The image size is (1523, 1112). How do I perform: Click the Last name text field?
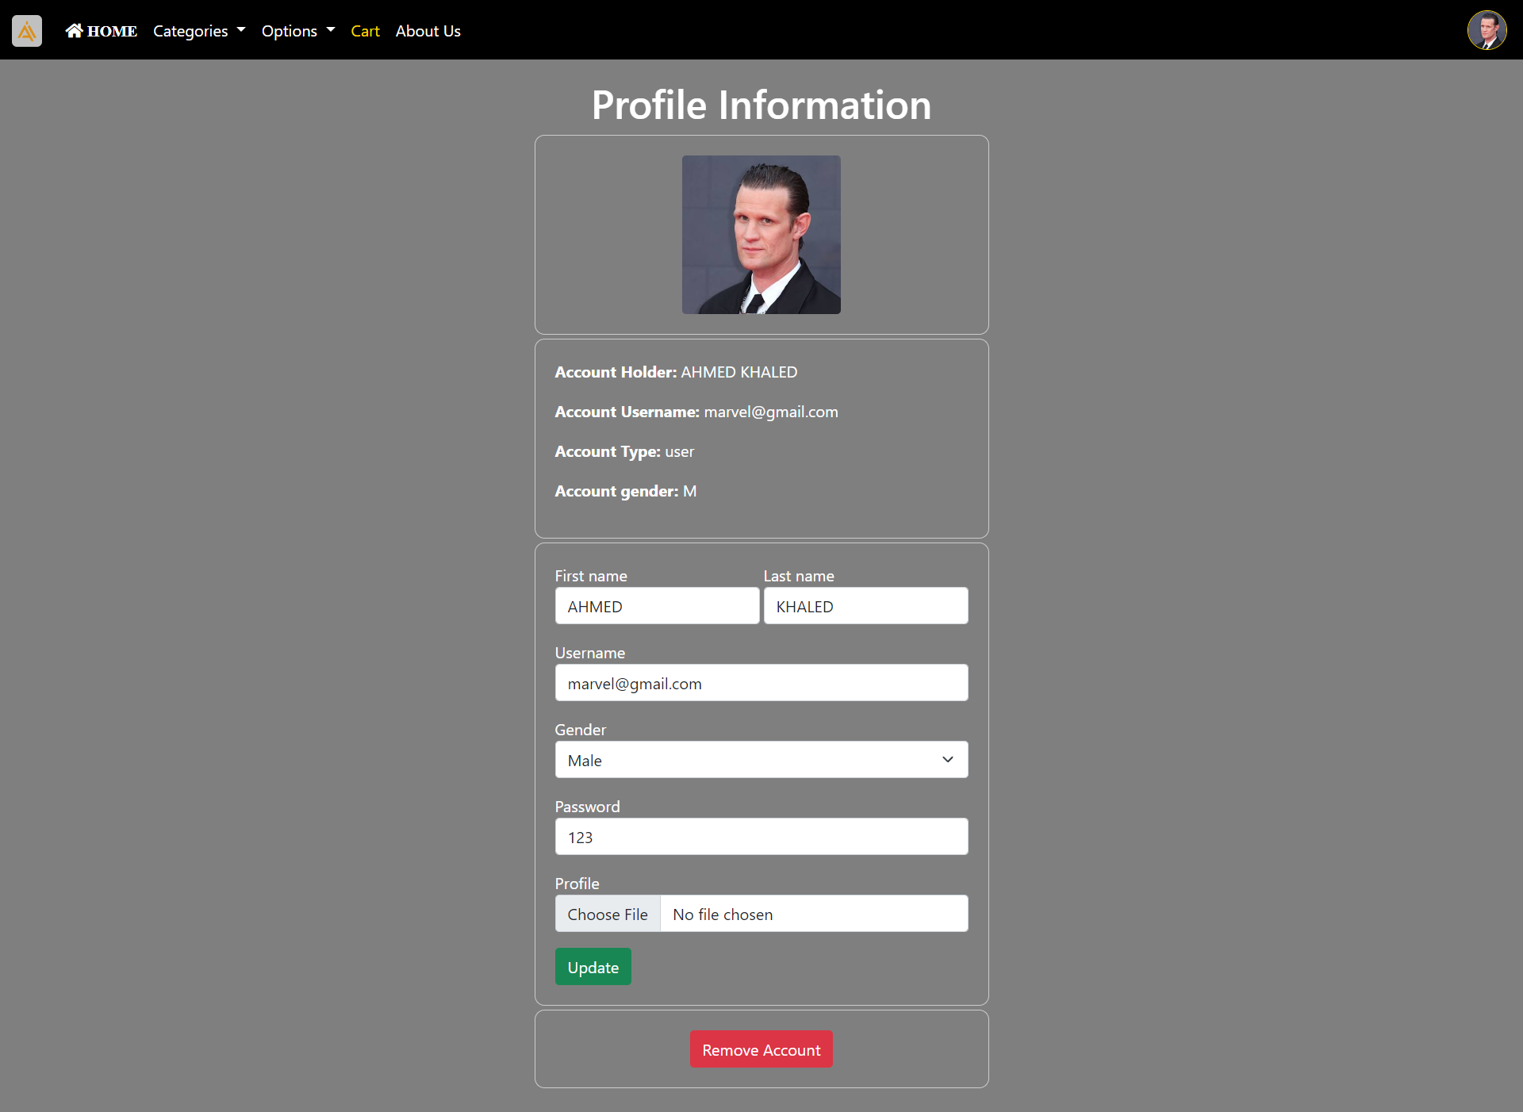click(865, 606)
